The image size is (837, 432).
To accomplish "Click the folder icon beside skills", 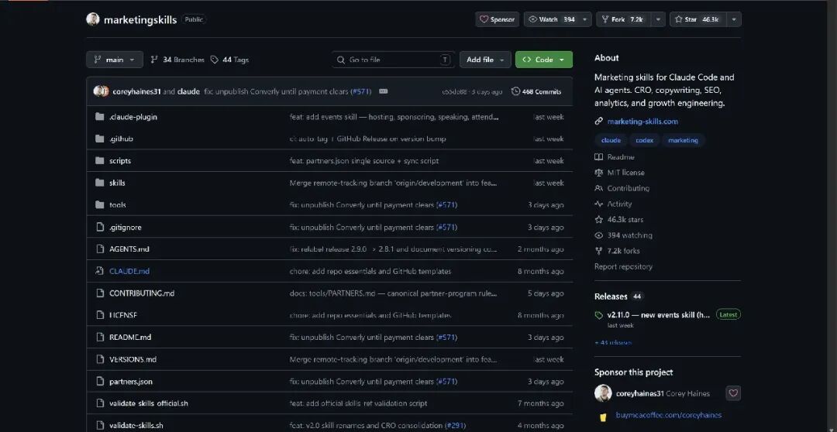I will click(x=99, y=183).
